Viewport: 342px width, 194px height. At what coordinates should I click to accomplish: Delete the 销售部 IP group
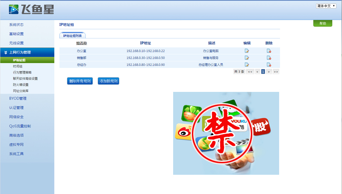[x=269, y=58]
